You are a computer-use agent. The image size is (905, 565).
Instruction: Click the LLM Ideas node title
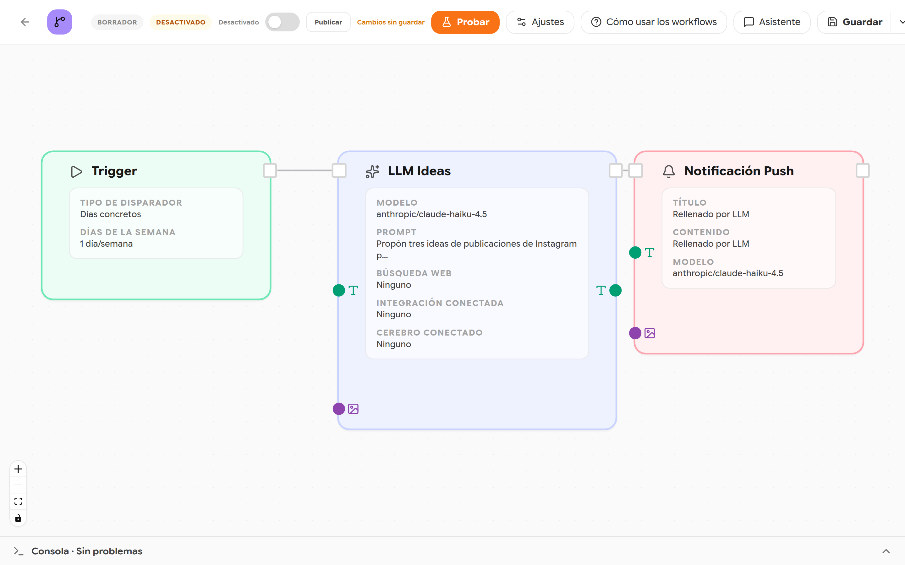pos(419,171)
